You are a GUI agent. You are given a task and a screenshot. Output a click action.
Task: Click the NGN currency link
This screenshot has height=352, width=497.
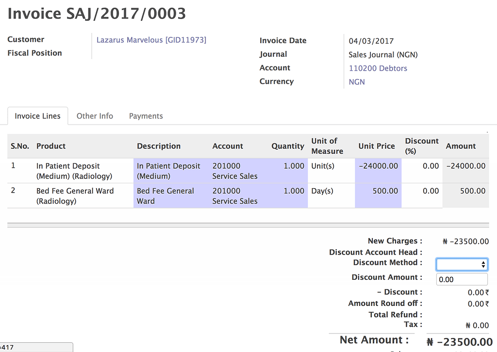tap(357, 82)
